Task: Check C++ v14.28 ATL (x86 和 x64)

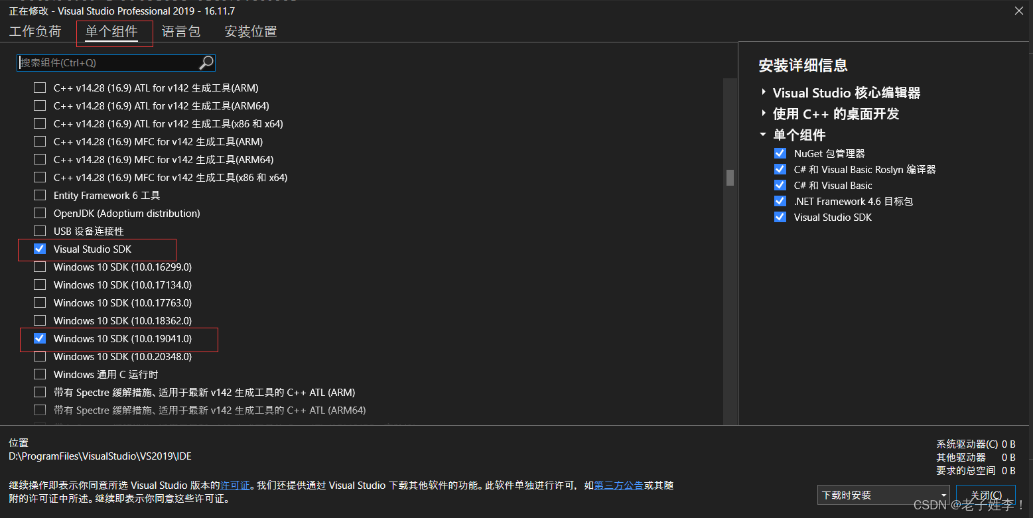Action: coord(40,123)
